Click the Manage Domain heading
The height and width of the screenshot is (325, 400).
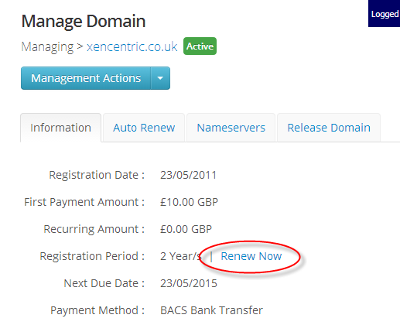tap(84, 21)
